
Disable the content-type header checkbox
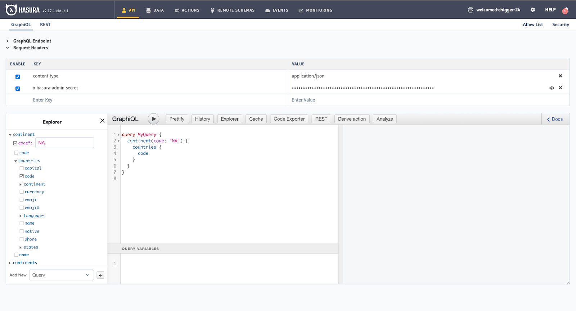tap(18, 77)
